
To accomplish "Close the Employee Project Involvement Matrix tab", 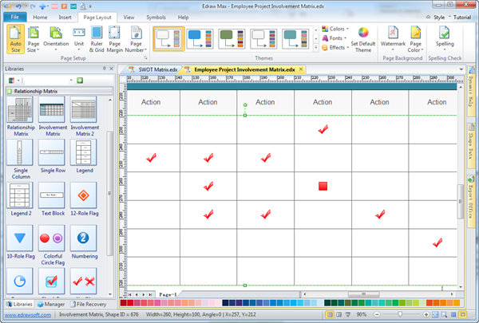I will coord(301,69).
